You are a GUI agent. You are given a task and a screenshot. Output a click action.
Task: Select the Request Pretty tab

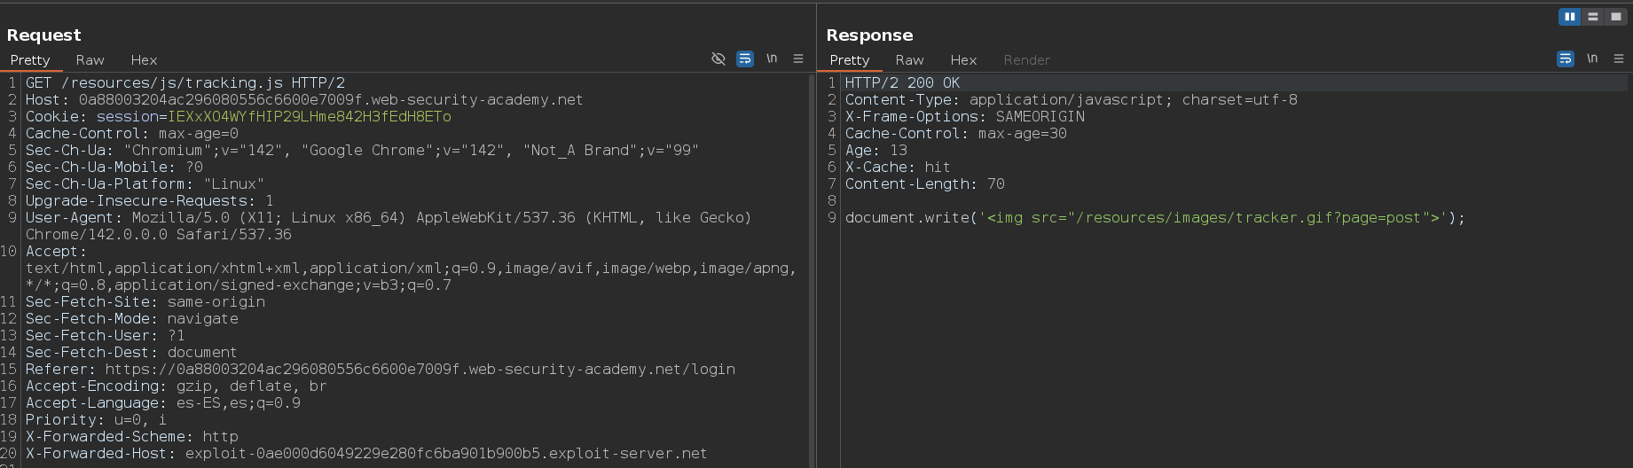(x=30, y=60)
